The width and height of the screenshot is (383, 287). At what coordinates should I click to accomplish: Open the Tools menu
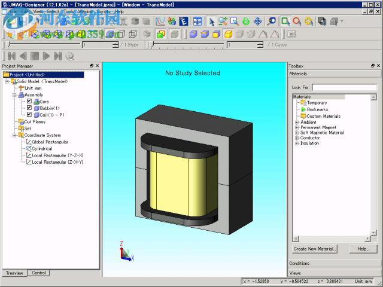[69, 11]
